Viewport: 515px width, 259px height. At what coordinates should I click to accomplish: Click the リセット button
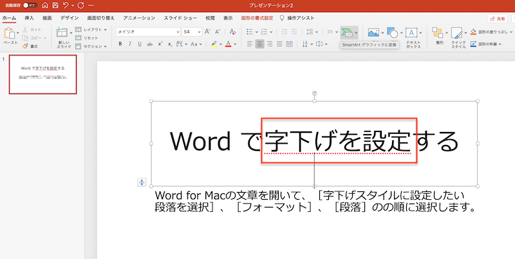(x=87, y=38)
